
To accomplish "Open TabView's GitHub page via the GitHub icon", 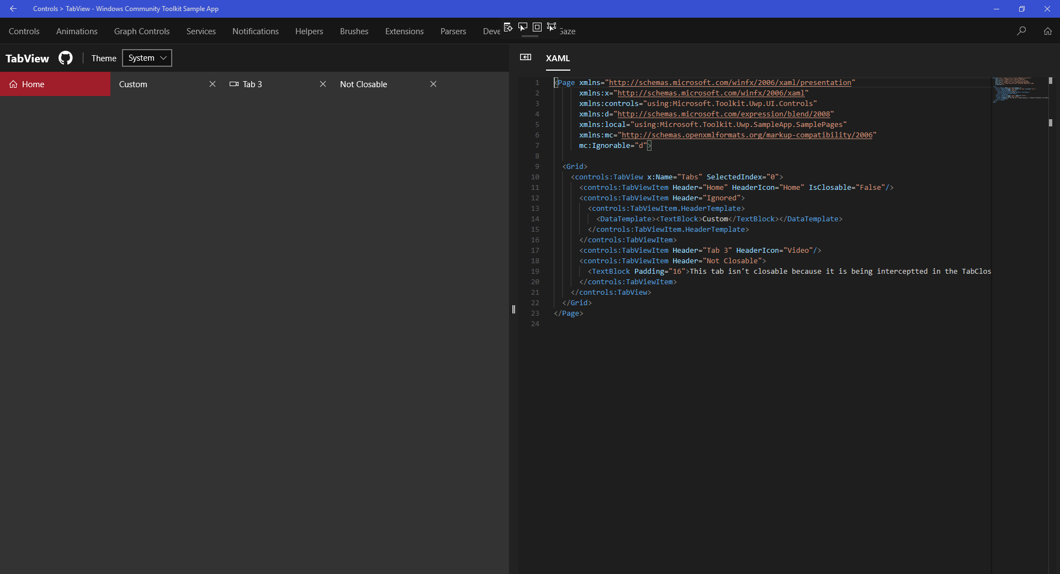I will click(65, 58).
